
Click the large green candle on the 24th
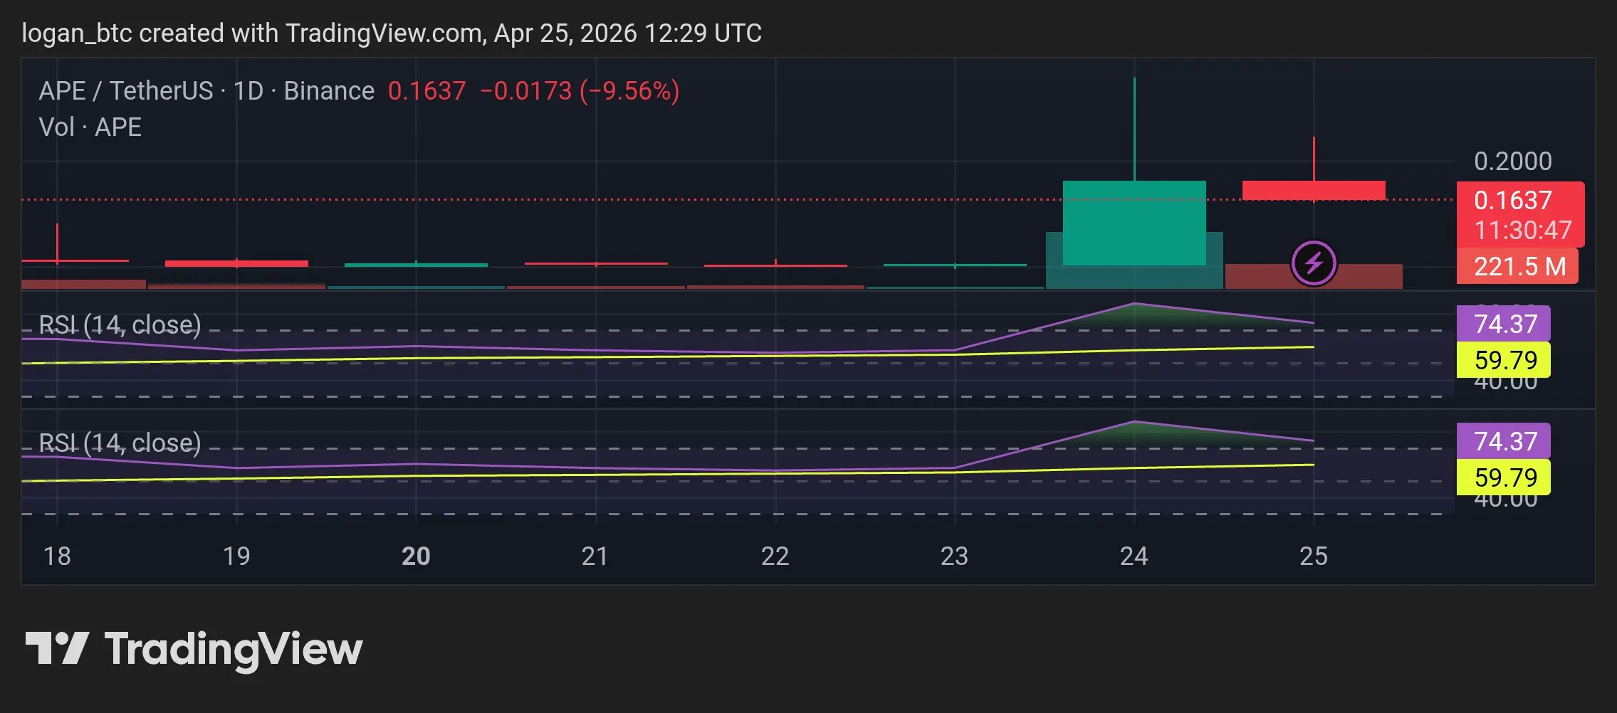(x=1134, y=223)
